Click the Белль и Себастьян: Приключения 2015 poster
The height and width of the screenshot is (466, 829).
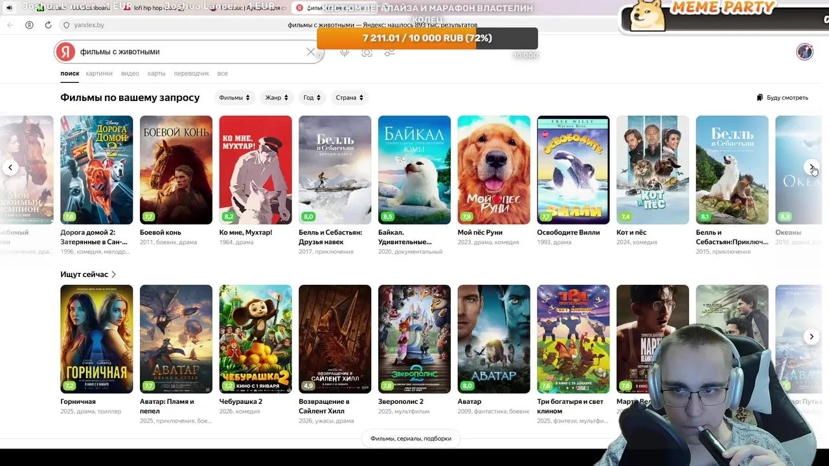(732, 170)
